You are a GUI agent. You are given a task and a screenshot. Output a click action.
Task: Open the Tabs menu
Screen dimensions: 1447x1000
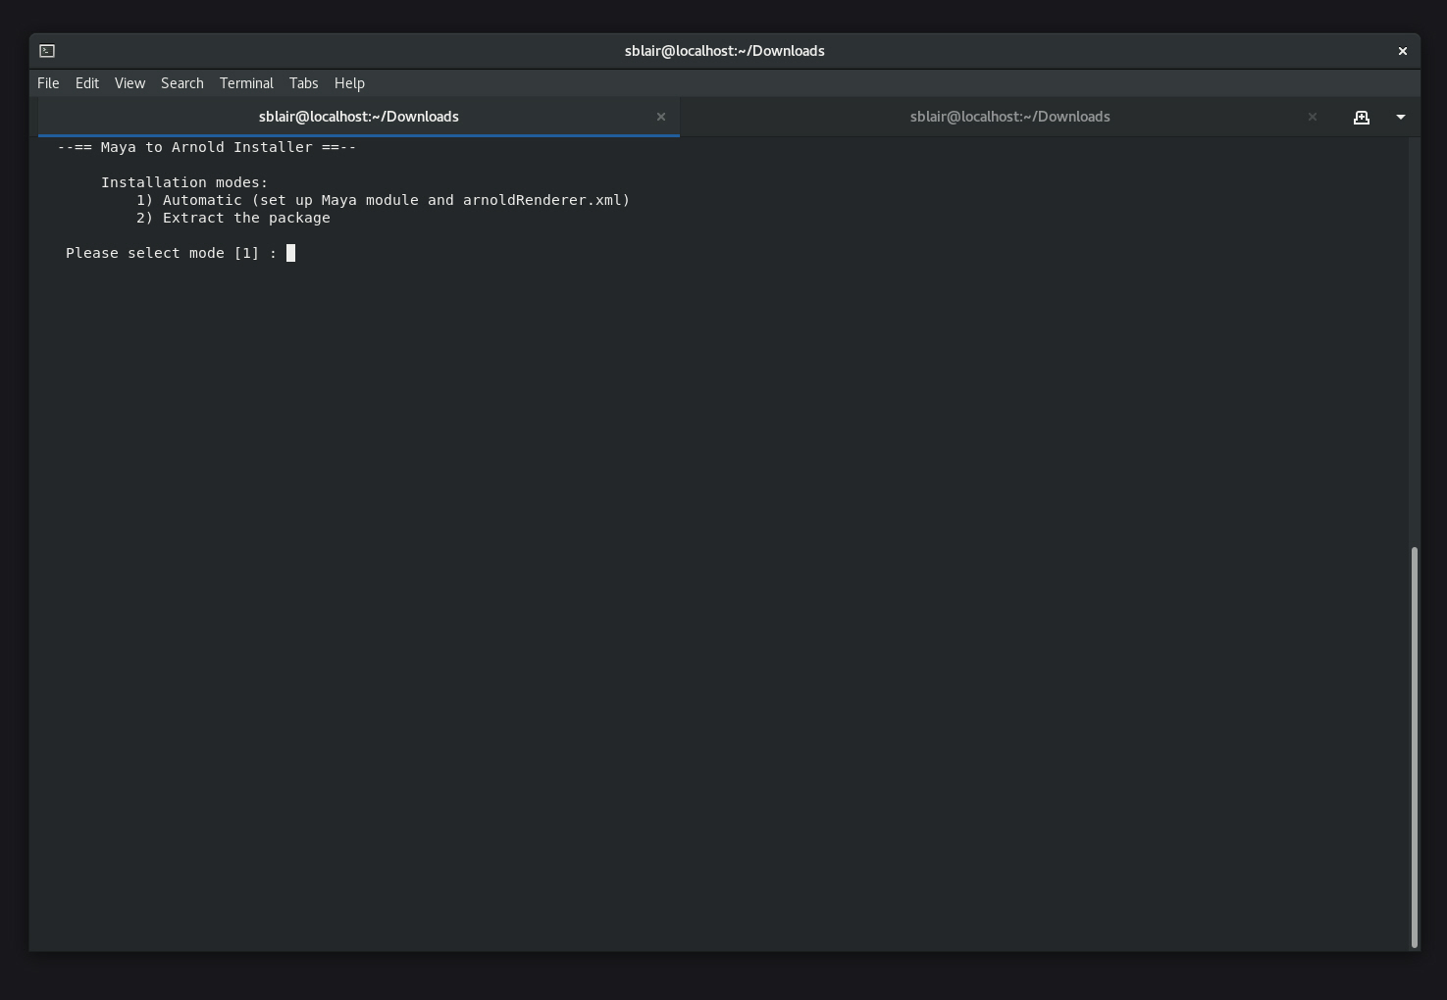click(303, 83)
